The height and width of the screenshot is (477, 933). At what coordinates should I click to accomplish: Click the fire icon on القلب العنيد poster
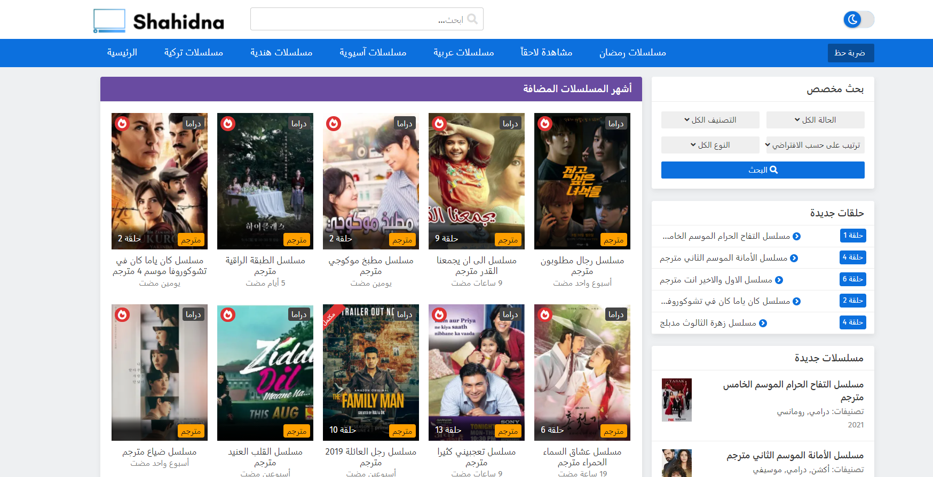click(228, 315)
